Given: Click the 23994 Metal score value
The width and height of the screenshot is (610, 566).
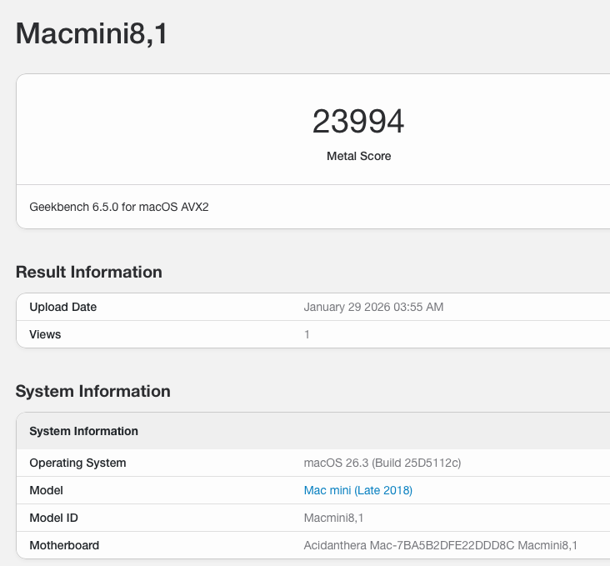Looking at the screenshot, I should [x=358, y=122].
